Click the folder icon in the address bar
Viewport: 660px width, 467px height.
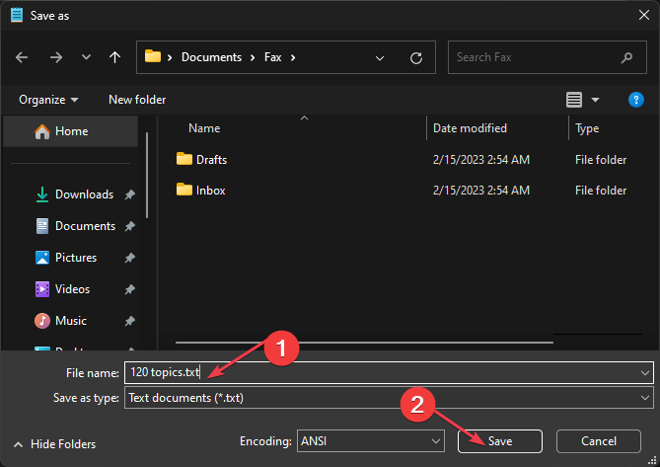[153, 56]
